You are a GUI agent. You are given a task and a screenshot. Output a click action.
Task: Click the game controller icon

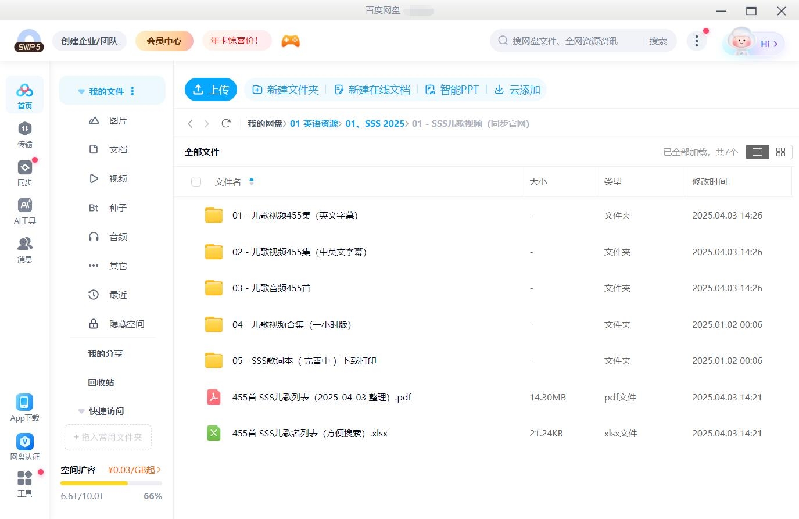tap(291, 41)
